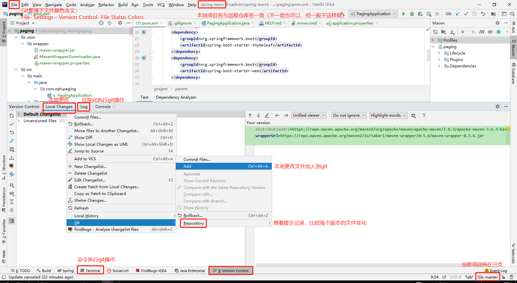The image size is (517, 283).
Task: Click Git commit green checkmark in toolbar
Action: 466,14
